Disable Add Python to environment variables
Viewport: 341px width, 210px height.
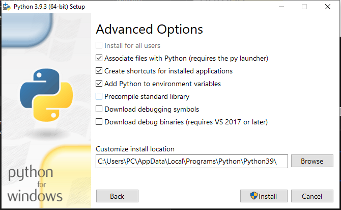99,84
